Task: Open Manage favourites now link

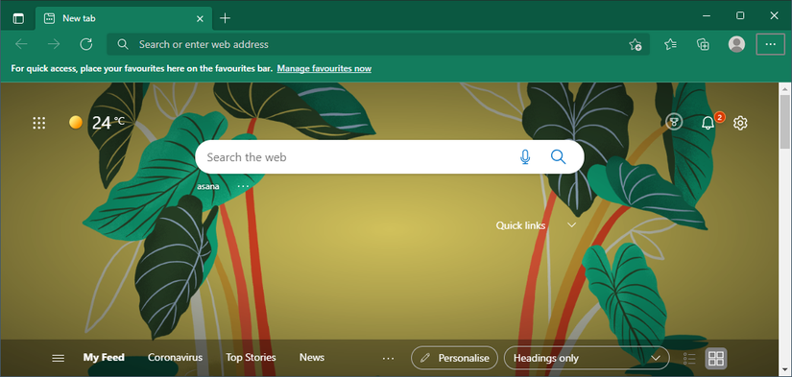Action: coord(324,68)
